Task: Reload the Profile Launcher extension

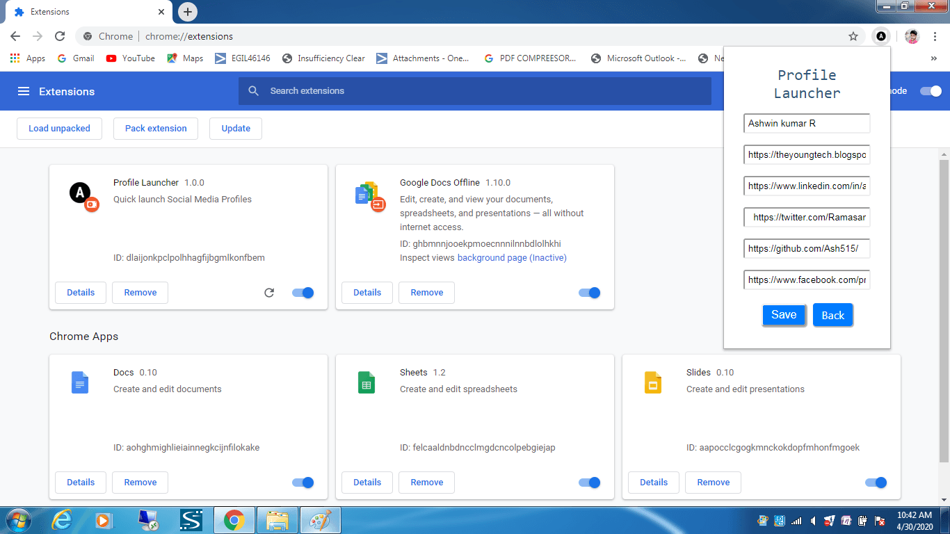Action: (x=269, y=293)
